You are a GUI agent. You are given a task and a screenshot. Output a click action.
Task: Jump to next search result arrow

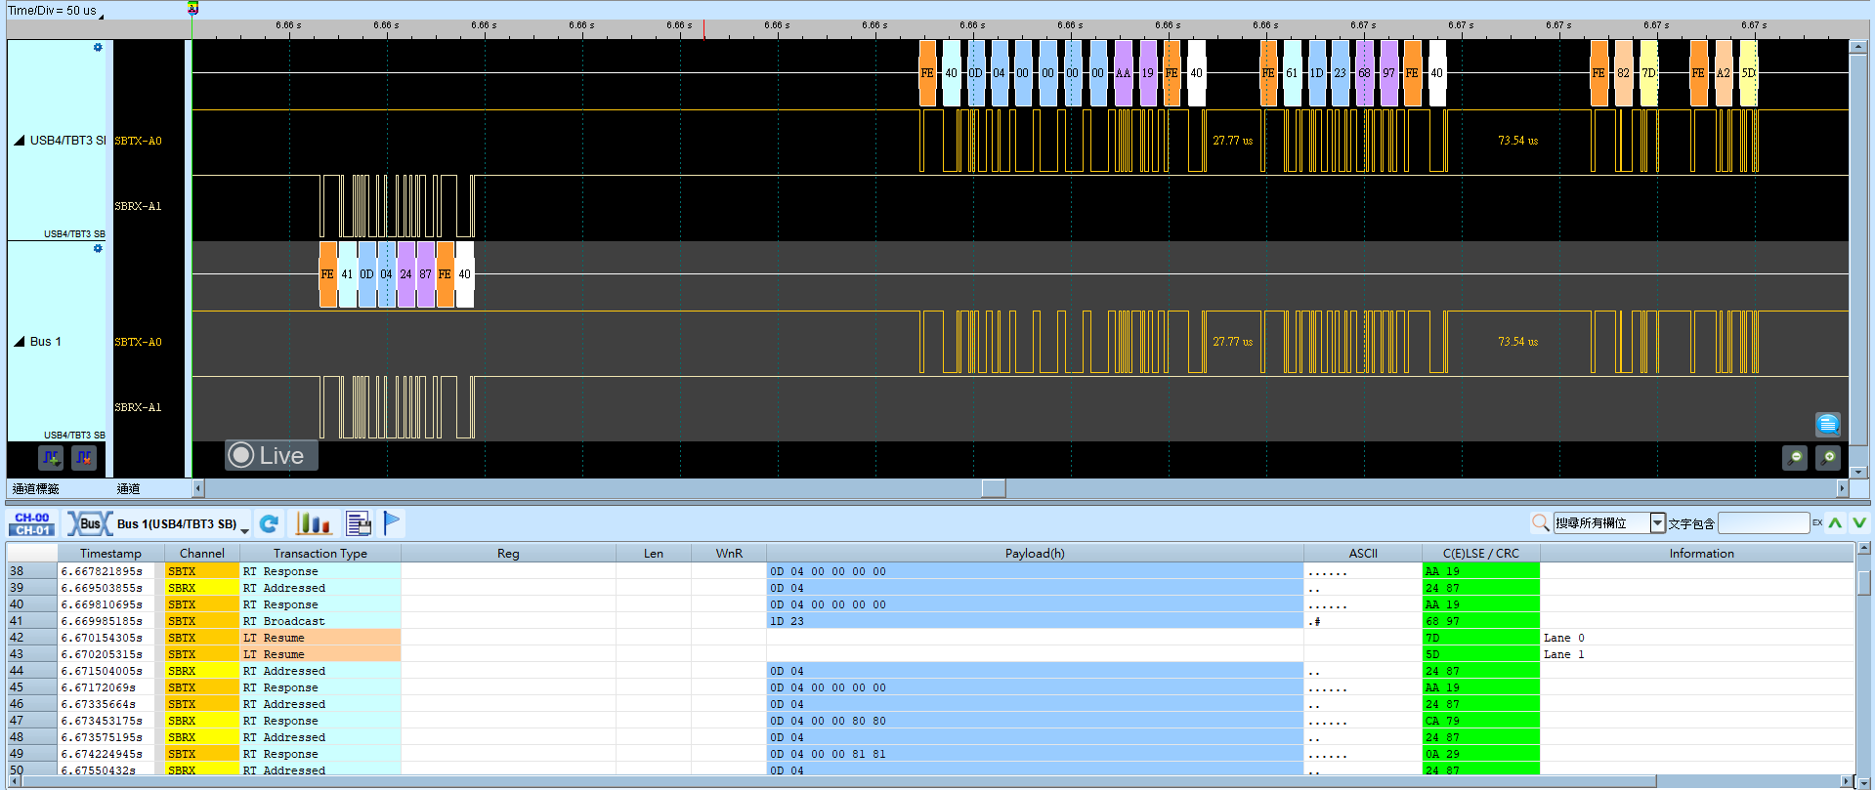click(1859, 523)
